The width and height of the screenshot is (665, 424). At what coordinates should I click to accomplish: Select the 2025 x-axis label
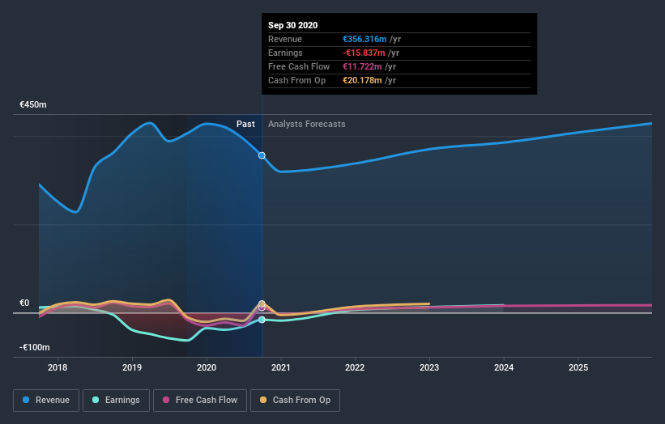578,367
